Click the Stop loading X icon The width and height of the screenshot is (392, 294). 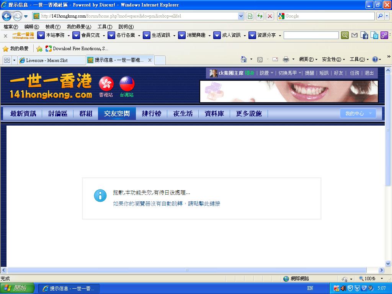tap(270, 16)
